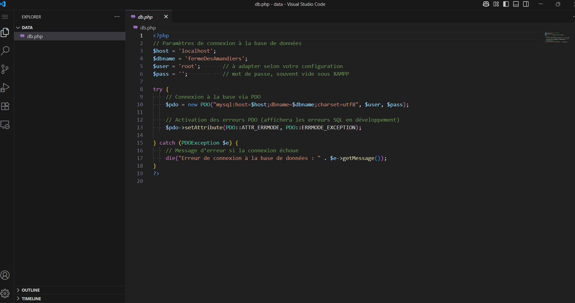The image size is (575, 303).
Task: Click the closing '?>' tag
Action: coord(156,173)
